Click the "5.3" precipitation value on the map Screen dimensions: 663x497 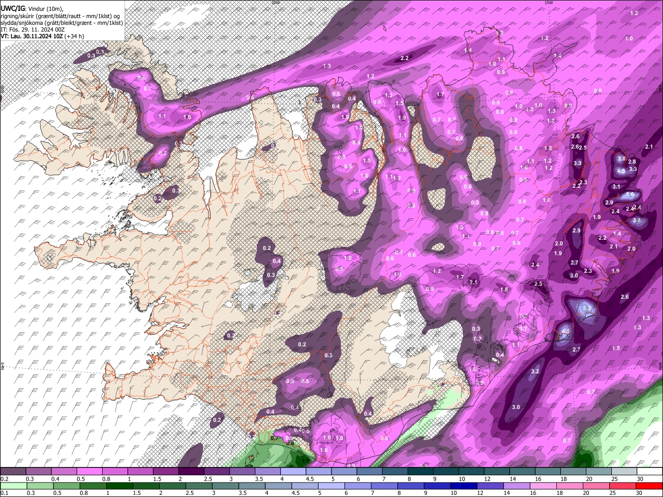pos(587,309)
